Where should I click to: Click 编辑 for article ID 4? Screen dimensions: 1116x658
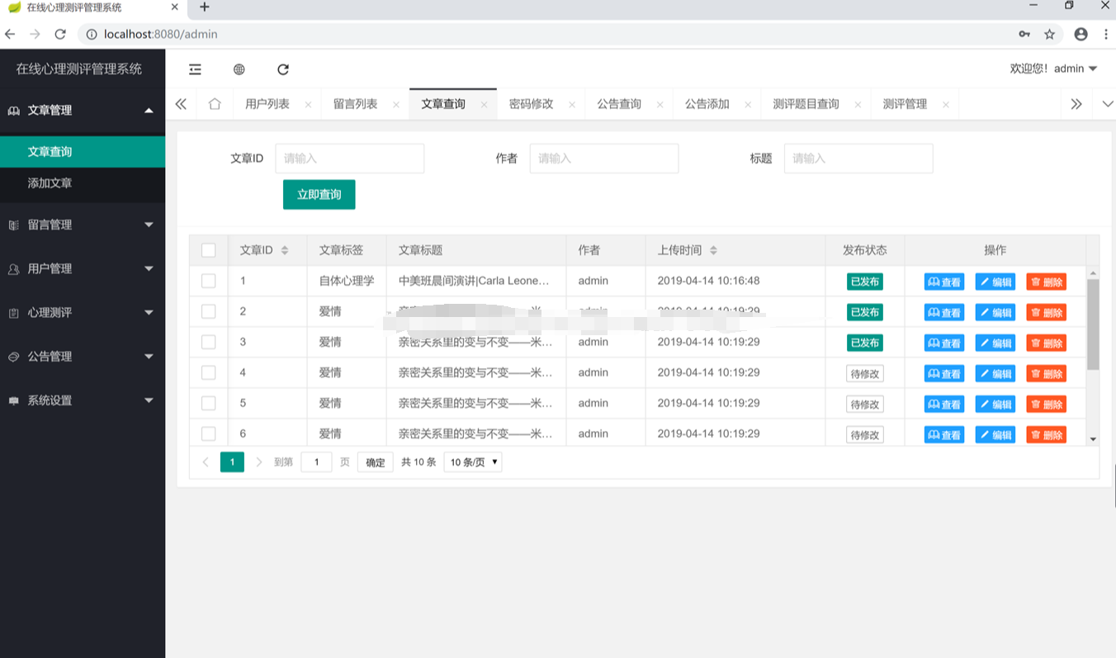coord(995,373)
